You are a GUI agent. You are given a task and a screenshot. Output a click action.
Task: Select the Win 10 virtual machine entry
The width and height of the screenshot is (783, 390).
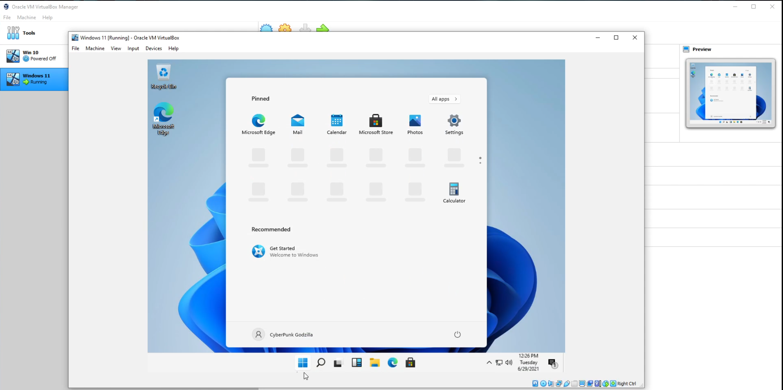tap(34, 56)
